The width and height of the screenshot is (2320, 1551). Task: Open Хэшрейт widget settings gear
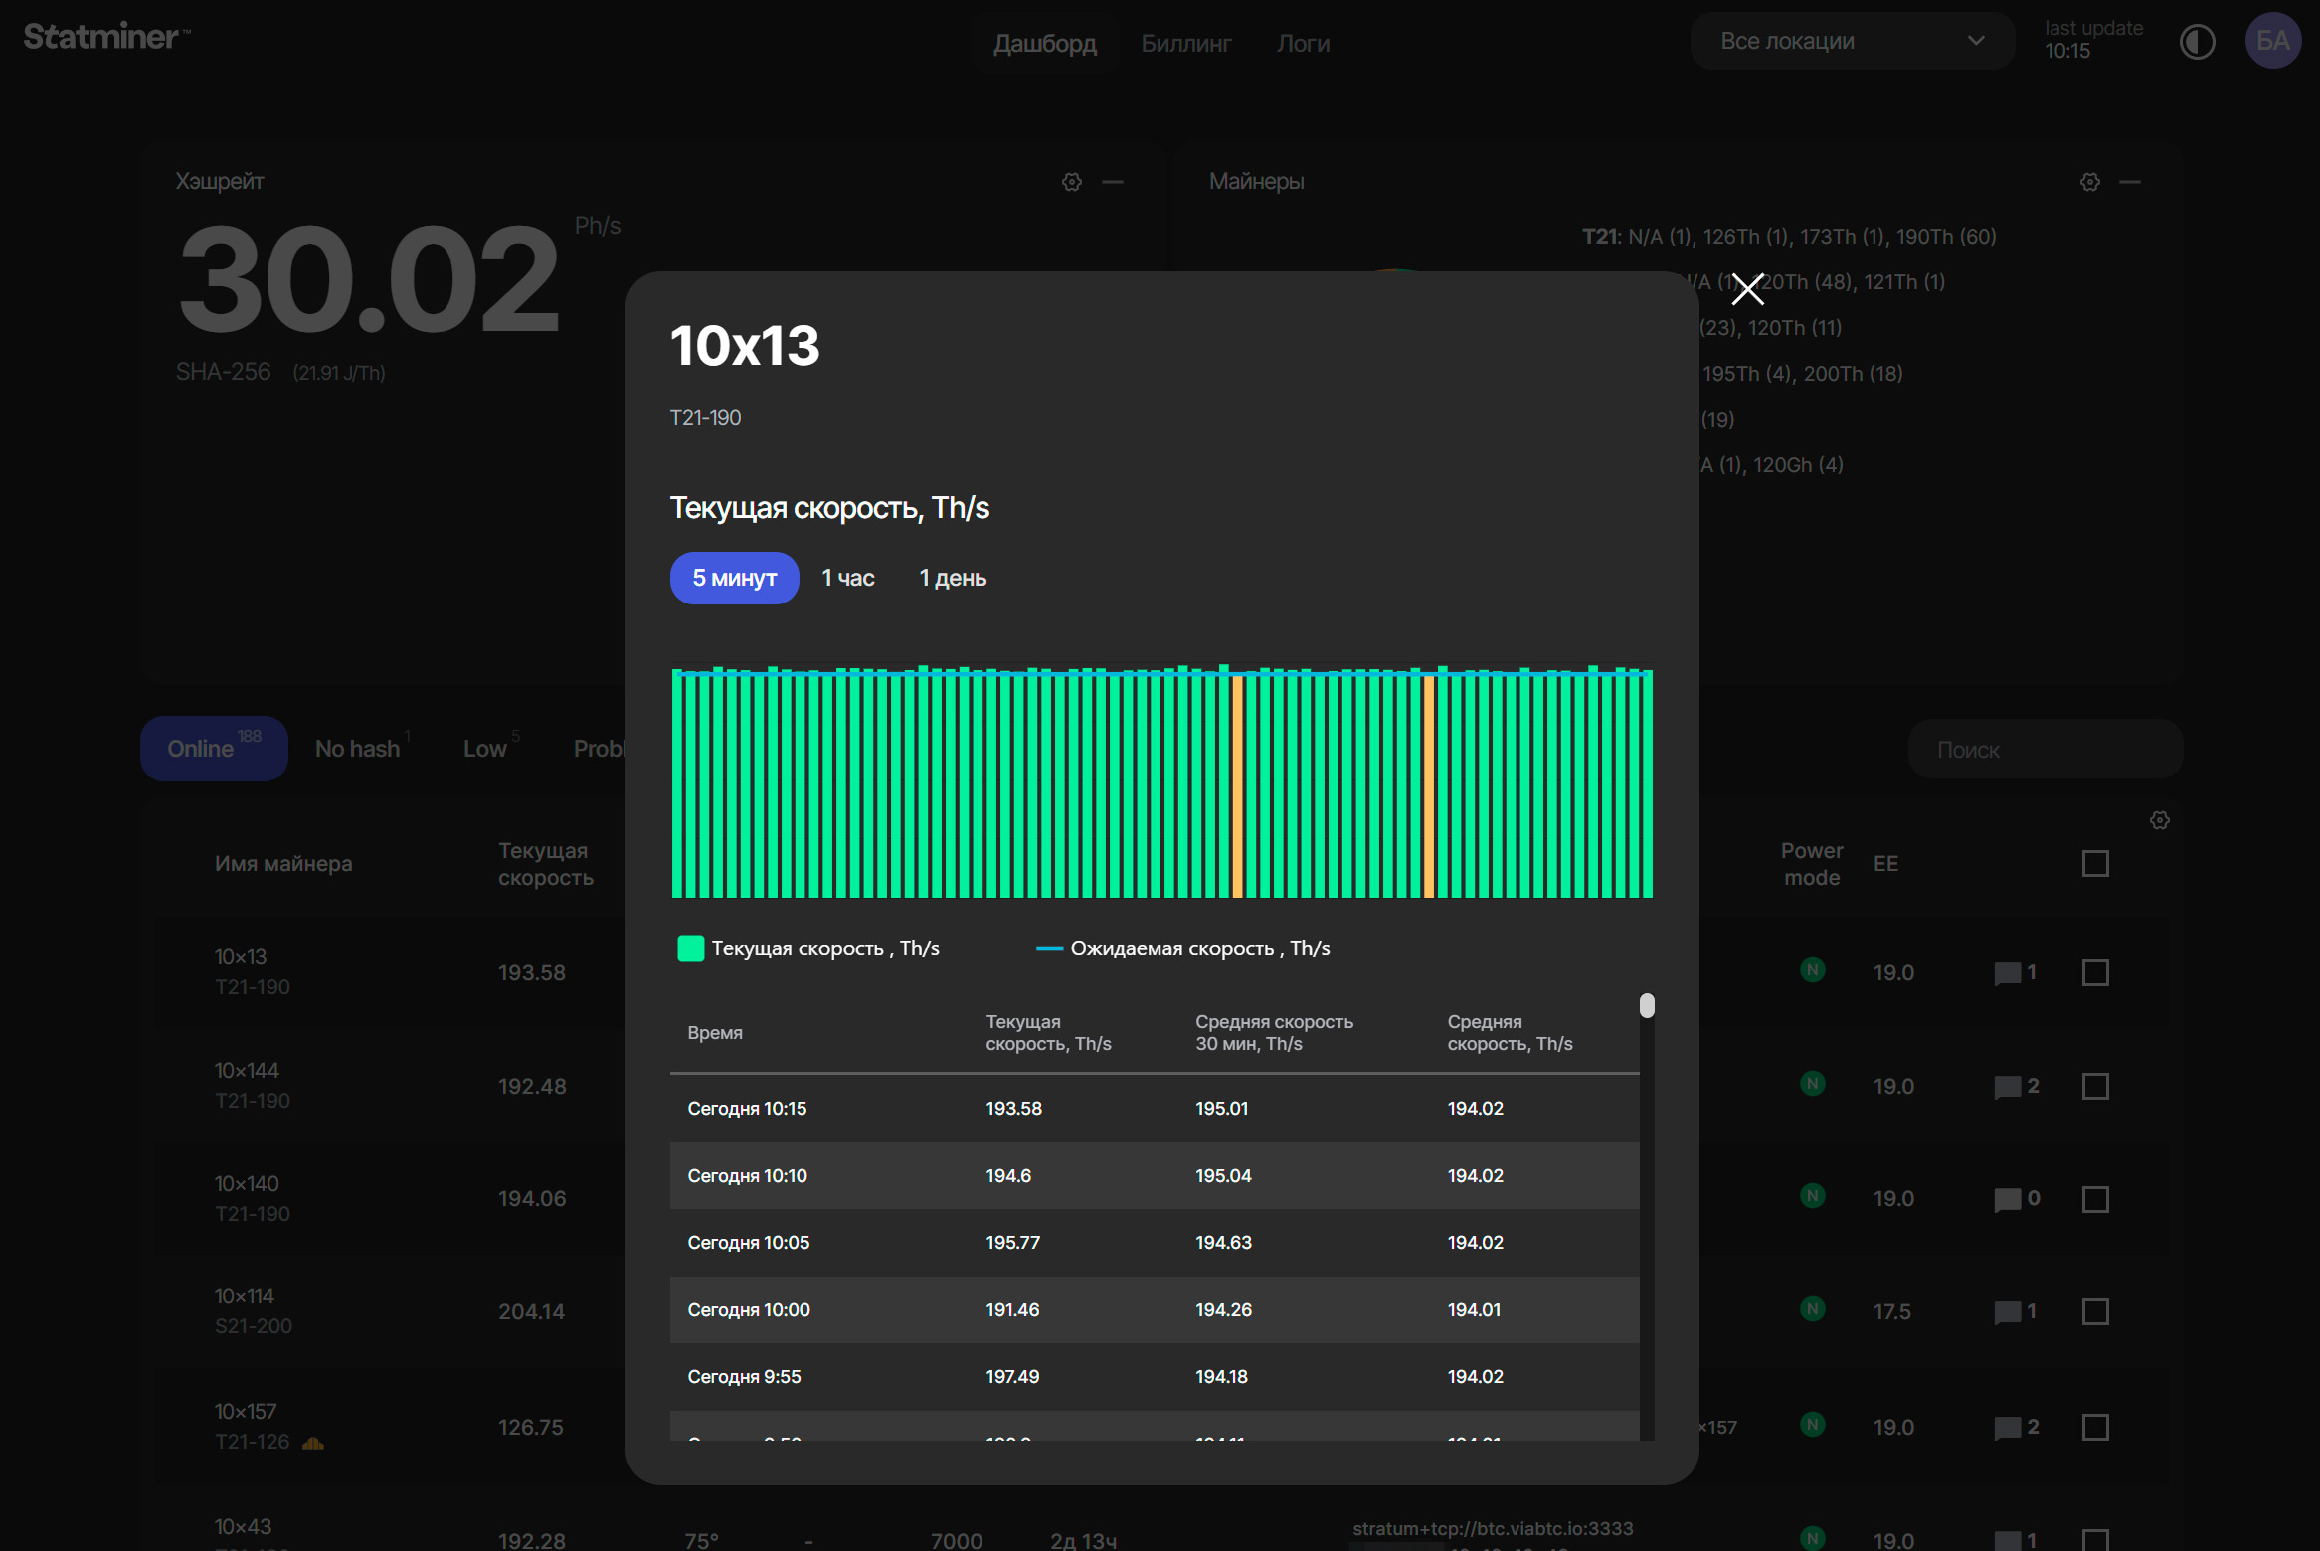pyautogui.click(x=1071, y=182)
